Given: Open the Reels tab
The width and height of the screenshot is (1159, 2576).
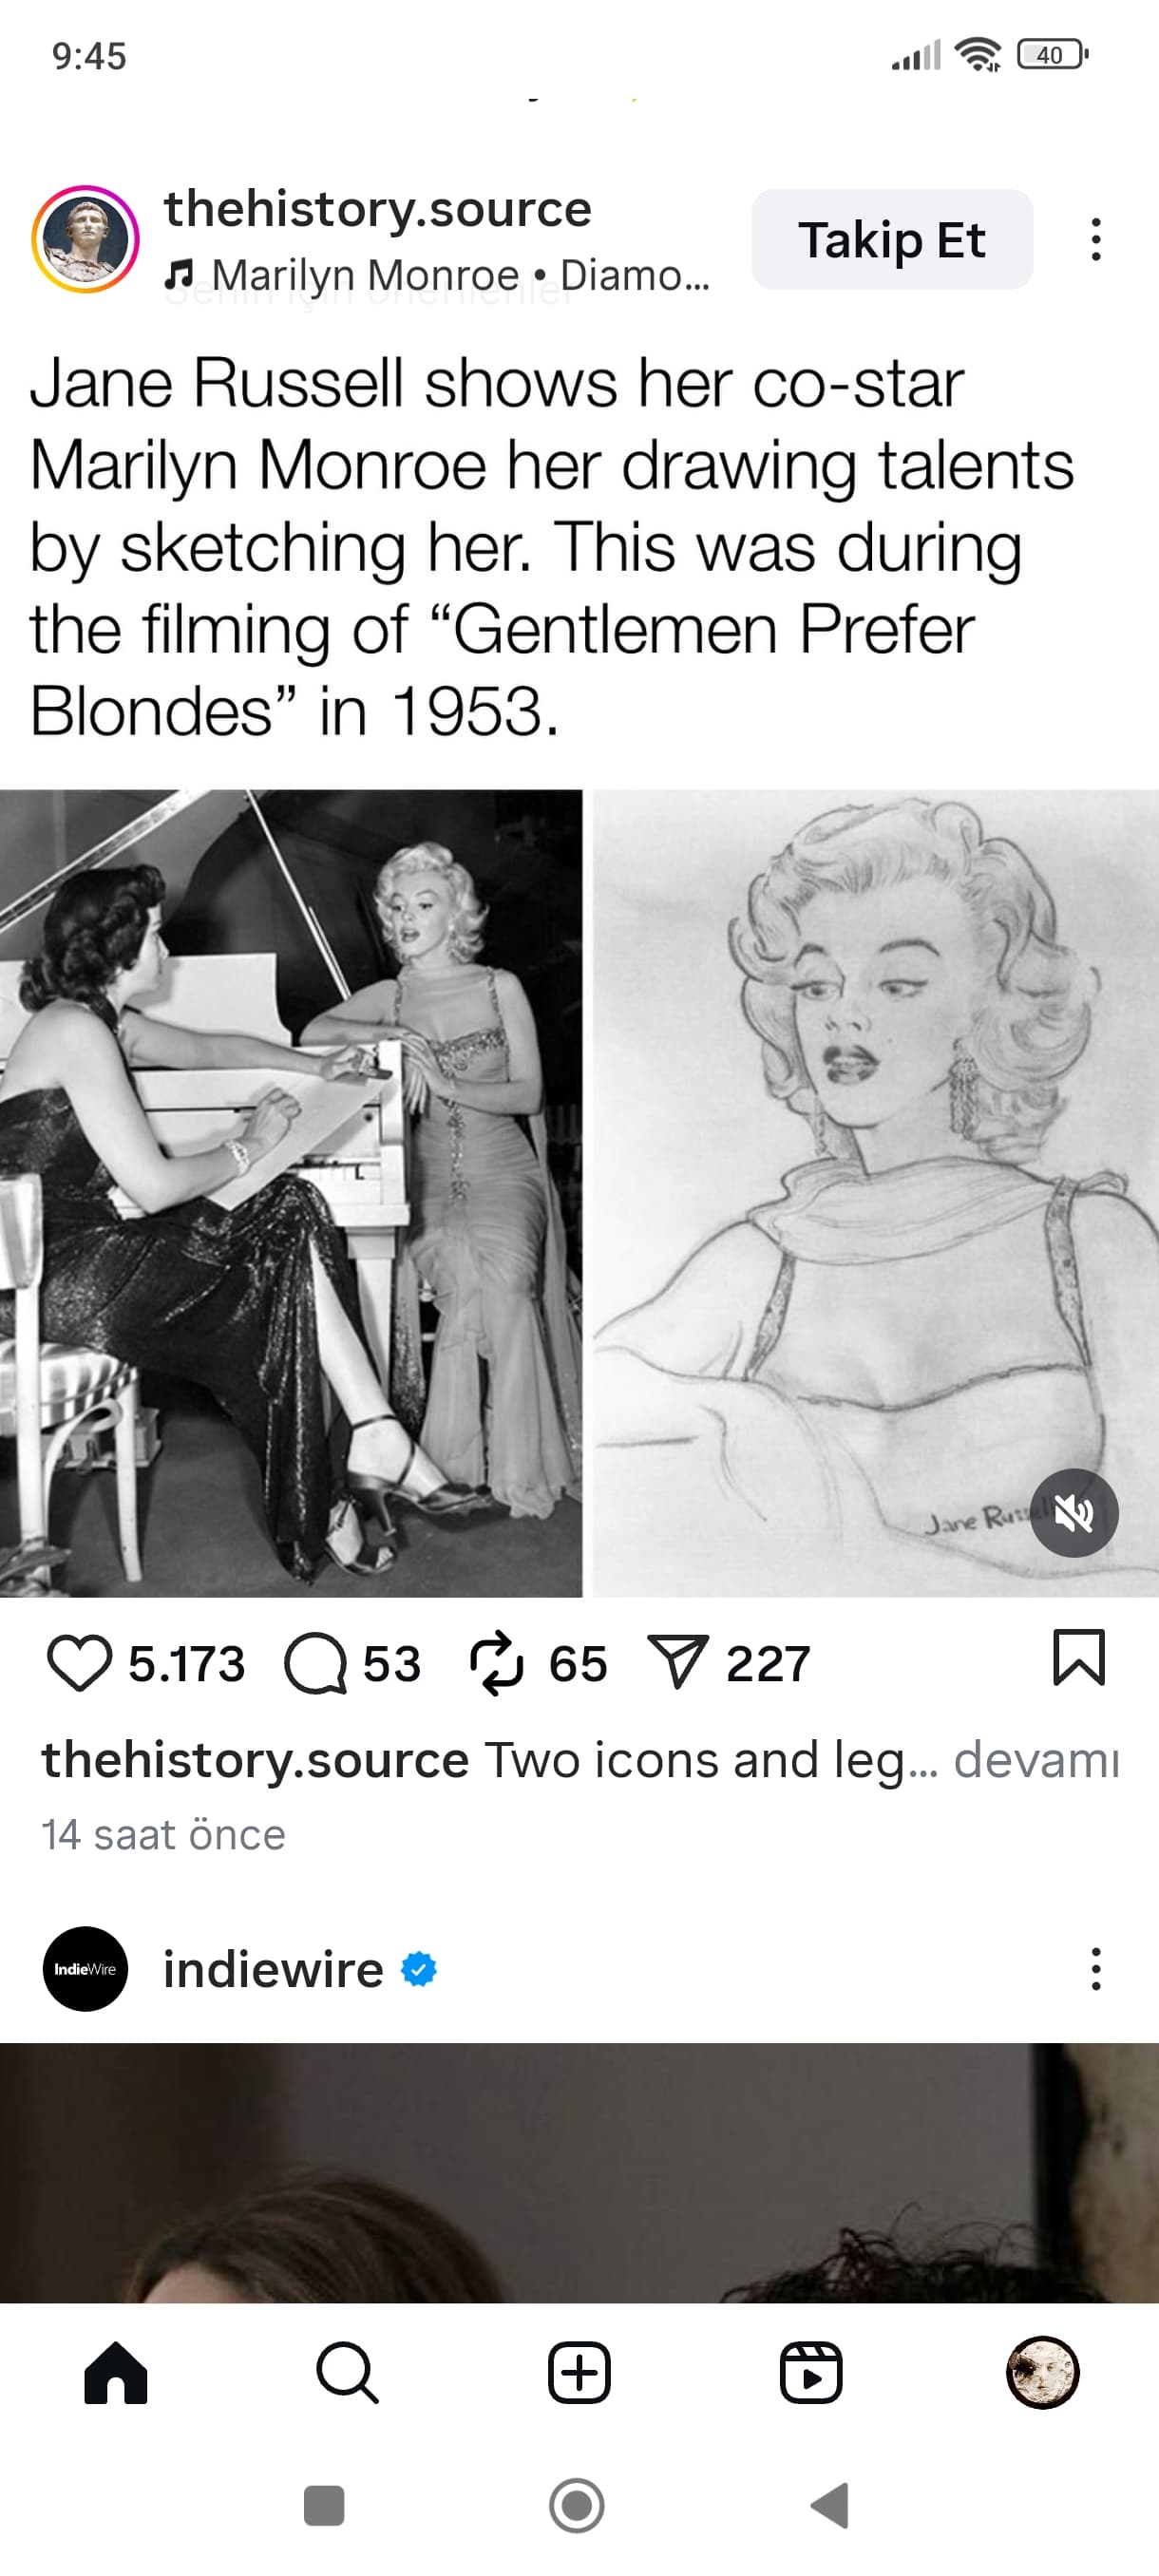Looking at the screenshot, I should coord(811,2373).
